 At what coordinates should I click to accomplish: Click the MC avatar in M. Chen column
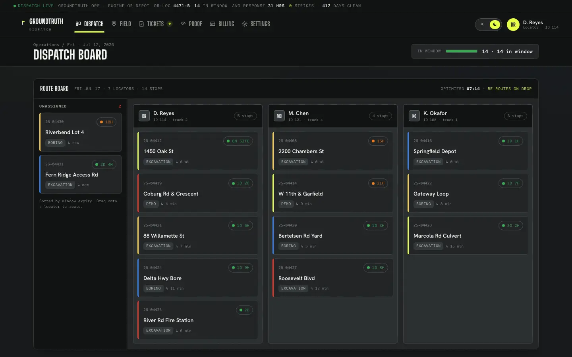click(279, 116)
